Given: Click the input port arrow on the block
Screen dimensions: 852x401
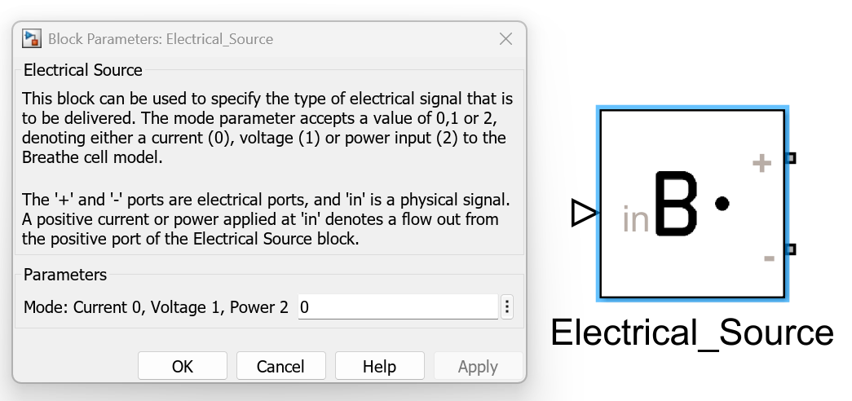Looking at the screenshot, I should click(x=583, y=214).
